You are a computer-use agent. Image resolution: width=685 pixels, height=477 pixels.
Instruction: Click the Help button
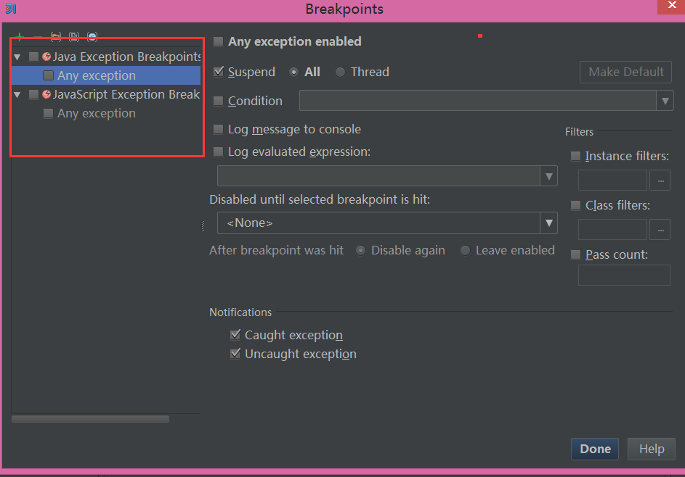[x=651, y=449]
